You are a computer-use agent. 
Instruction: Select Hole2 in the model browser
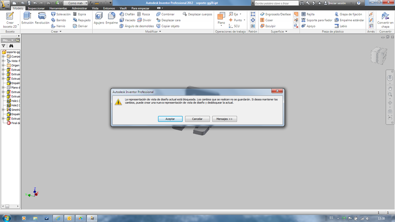(x=14, y=106)
